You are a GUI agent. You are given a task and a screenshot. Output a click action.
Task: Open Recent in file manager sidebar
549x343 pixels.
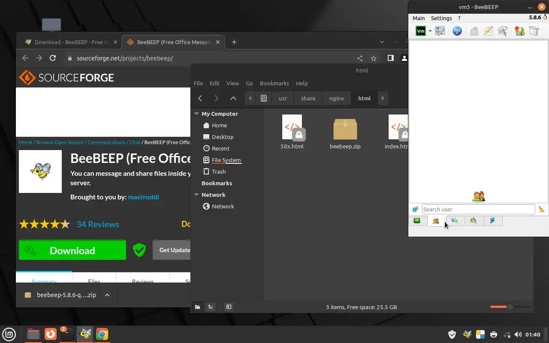(x=220, y=148)
